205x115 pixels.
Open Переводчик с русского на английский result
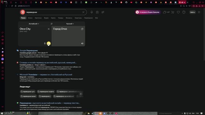tap(50, 103)
